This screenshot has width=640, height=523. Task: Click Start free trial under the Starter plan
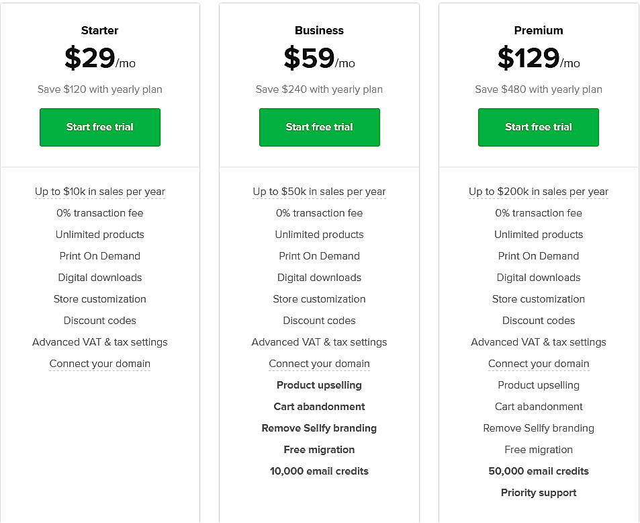point(99,127)
